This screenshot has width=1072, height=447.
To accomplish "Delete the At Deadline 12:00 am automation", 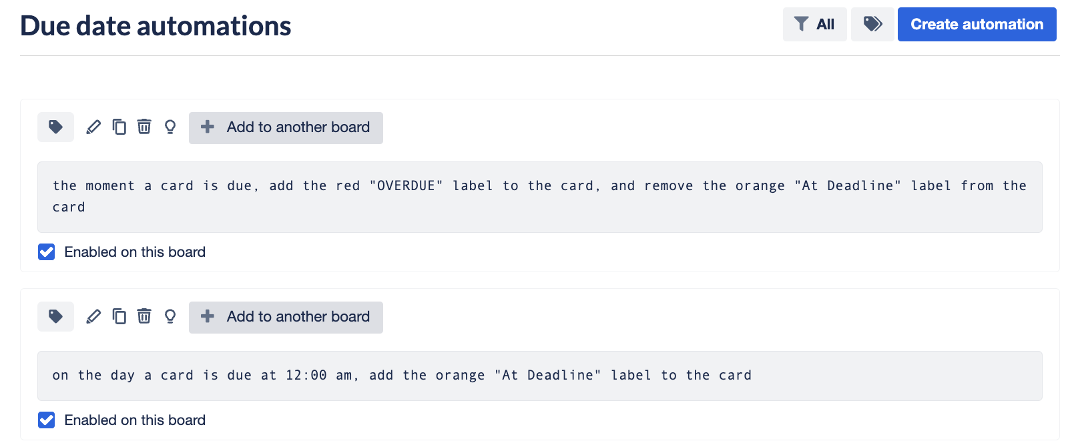I will pos(144,316).
